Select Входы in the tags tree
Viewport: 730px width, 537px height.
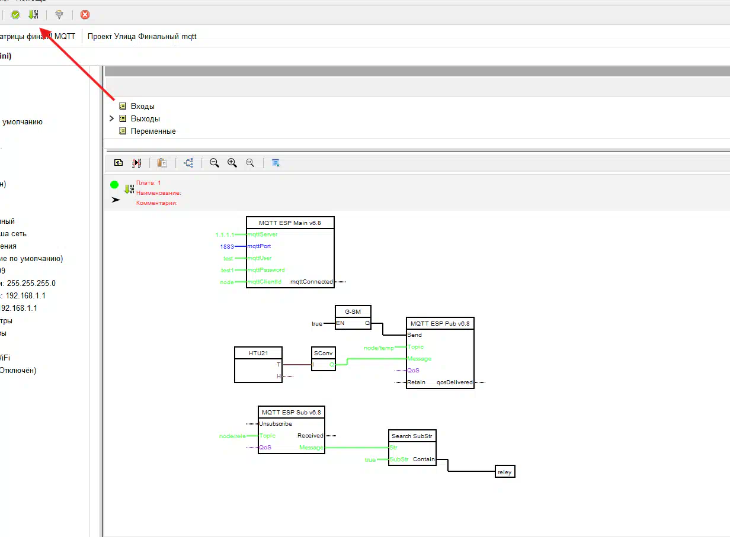pos(143,107)
